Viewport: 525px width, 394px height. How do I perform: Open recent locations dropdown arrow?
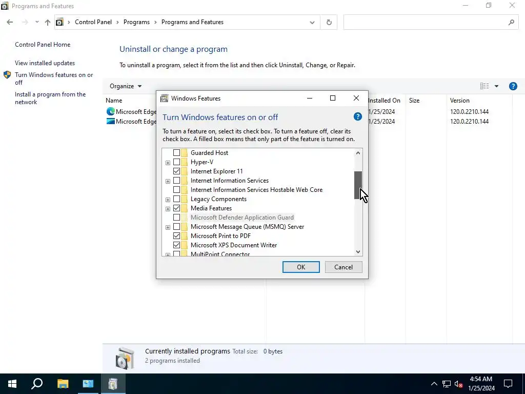(x=37, y=22)
